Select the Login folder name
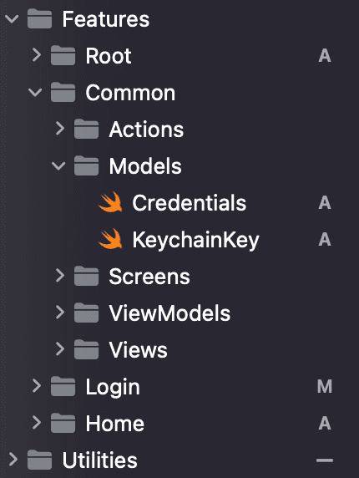359x478 pixels. click(113, 388)
